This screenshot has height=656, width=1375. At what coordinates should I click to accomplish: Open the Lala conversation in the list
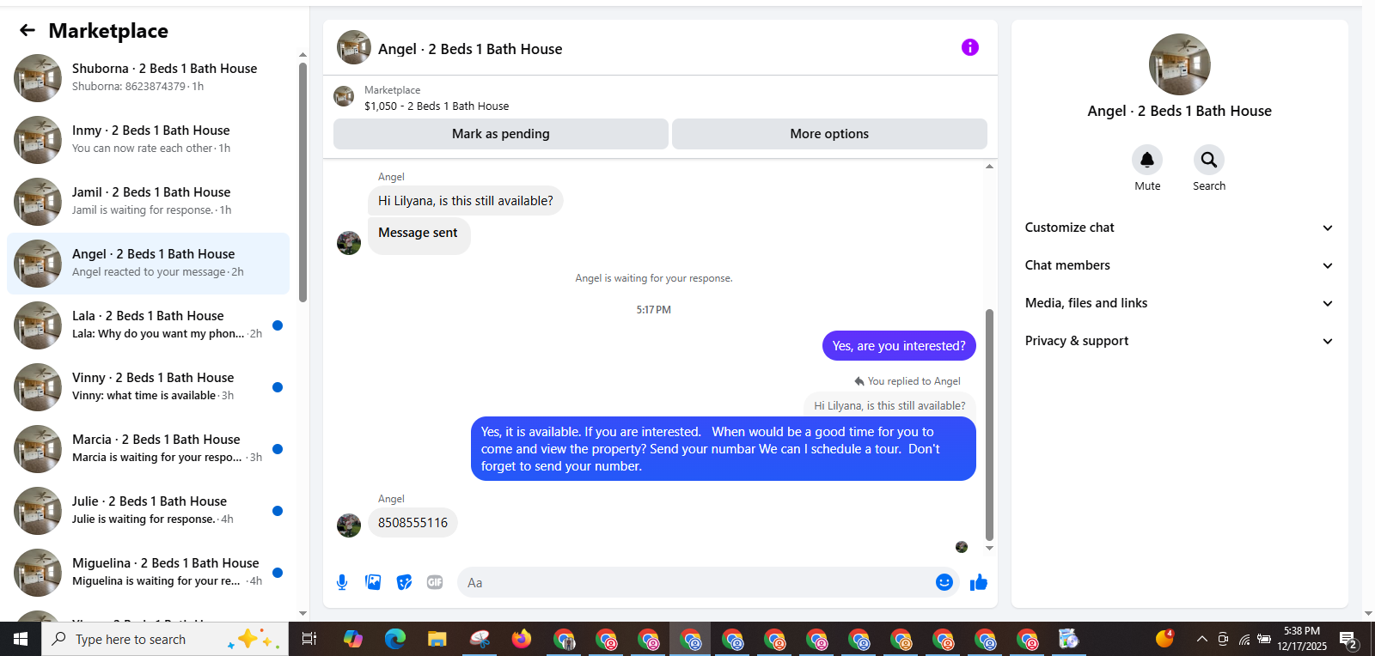[148, 325]
